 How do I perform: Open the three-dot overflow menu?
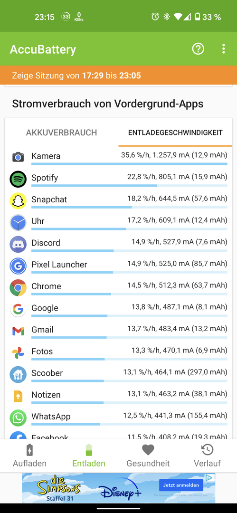click(224, 49)
